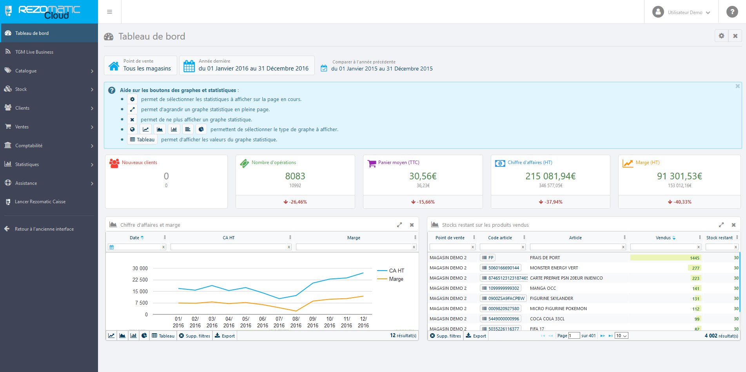Export the sales chart data
The height and width of the screenshot is (372, 746).
point(225,336)
